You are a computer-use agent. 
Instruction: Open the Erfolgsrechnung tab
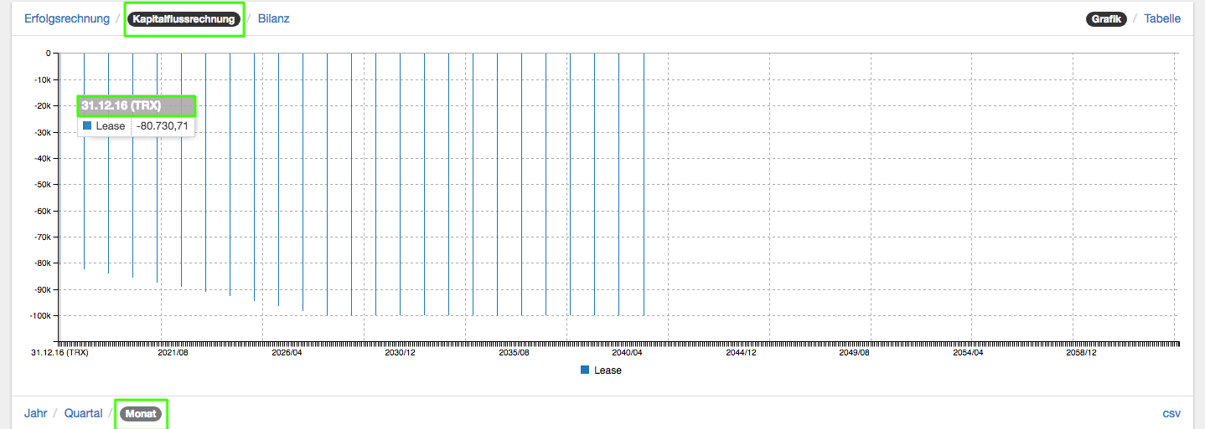(67, 18)
